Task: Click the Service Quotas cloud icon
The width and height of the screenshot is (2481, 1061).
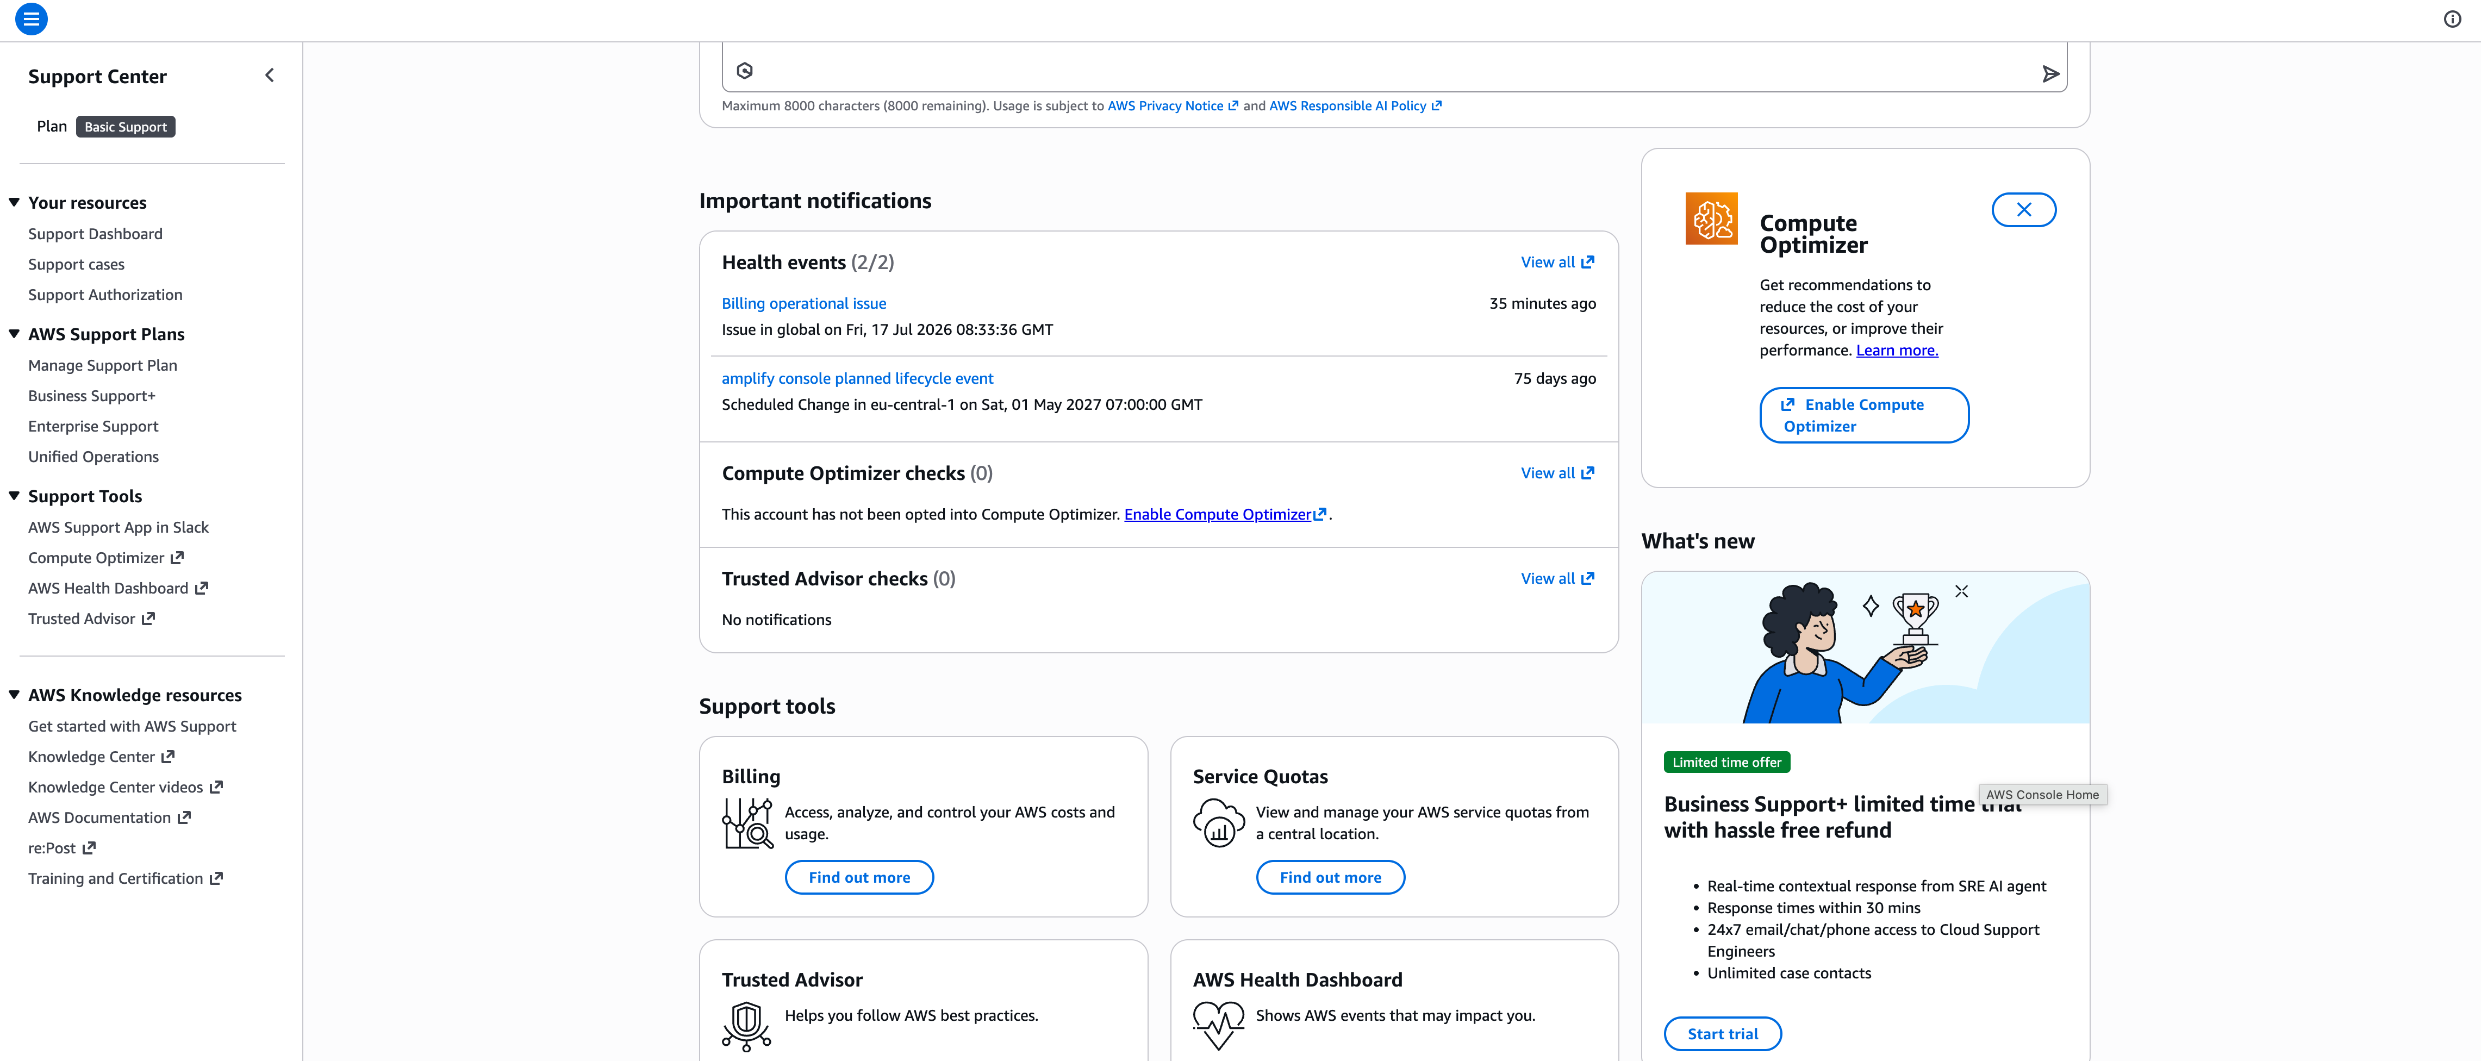Action: point(1218,823)
